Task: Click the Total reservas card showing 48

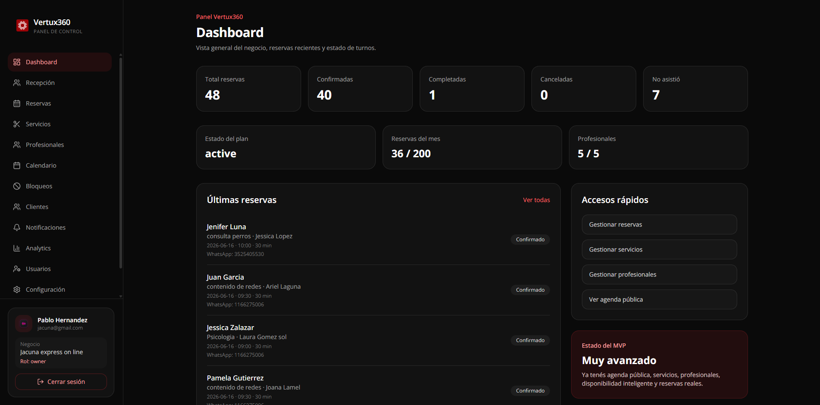Action: coord(248,89)
